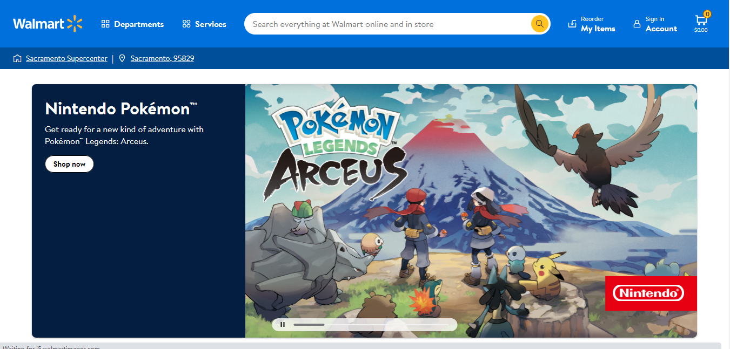Click the Sign In account person icon
The image size is (730, 349).
coord(637,24)
